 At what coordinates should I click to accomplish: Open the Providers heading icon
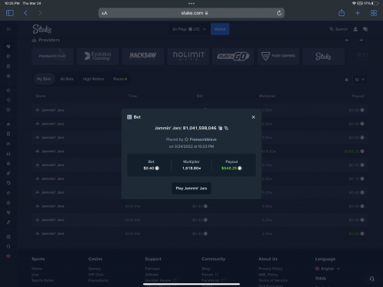pos(34,40)
